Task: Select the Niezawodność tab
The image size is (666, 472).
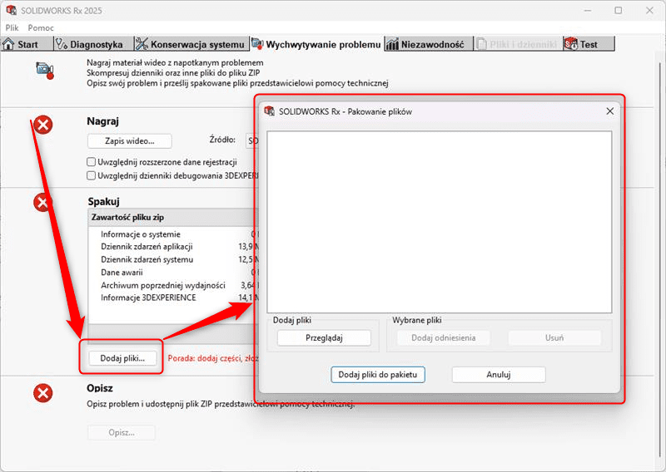Action: pyautogui.click(x=426, y=44)
